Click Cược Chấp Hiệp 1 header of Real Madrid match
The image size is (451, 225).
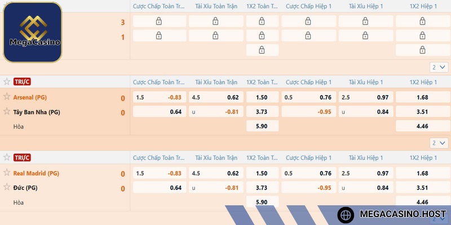pyautogui.click(x=308, y=158)
